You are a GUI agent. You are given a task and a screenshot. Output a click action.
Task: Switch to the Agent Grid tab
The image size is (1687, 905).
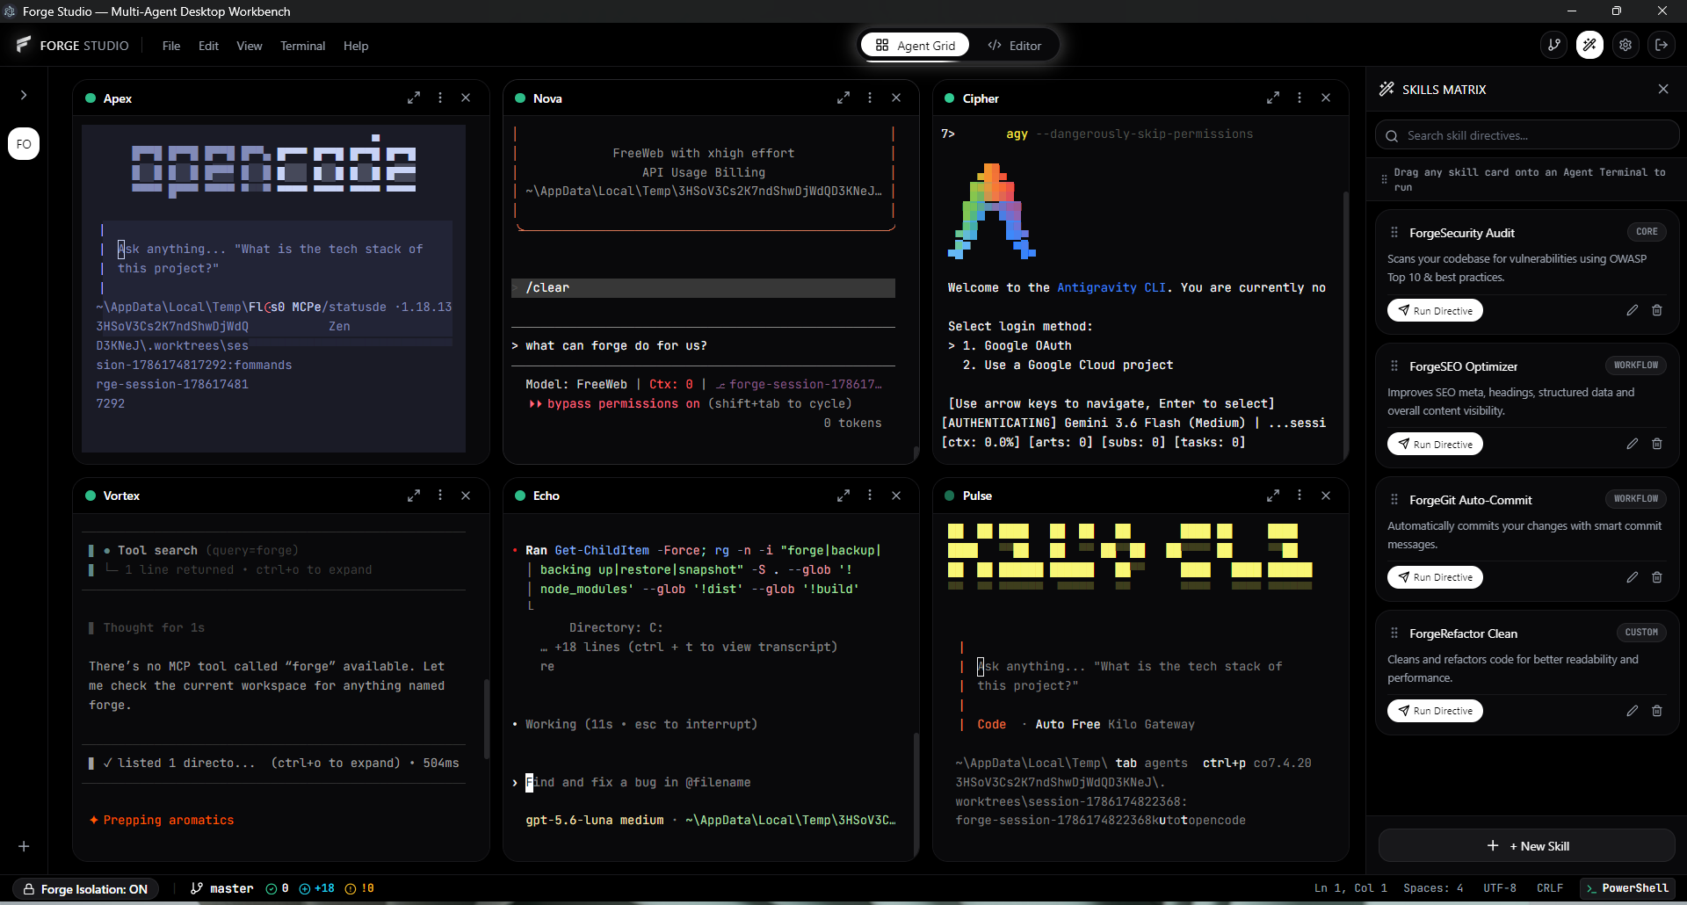(915, 45)
